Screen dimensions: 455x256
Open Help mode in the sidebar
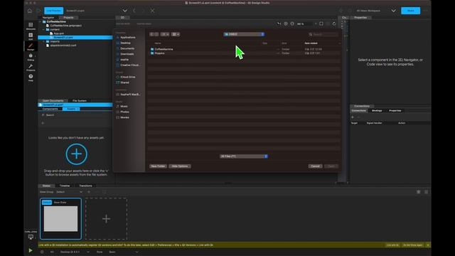tap(31, 78)
